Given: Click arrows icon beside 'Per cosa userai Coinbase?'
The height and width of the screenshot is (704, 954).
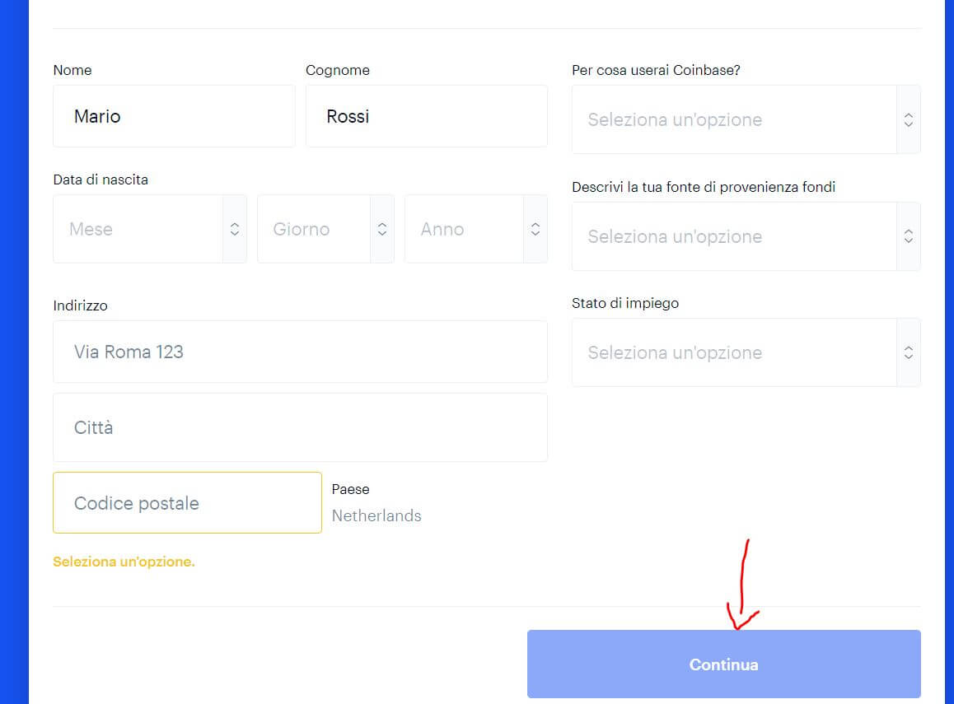Looking at the screenshot, I should coord(909,119).
